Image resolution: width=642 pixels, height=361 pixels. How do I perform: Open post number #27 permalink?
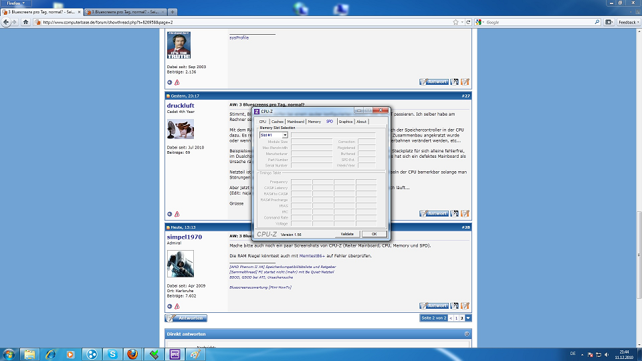point(465,96)
